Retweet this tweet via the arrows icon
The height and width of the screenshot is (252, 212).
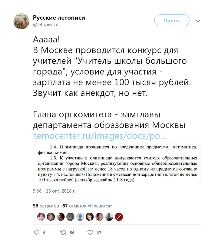click(x=63, y=233)
